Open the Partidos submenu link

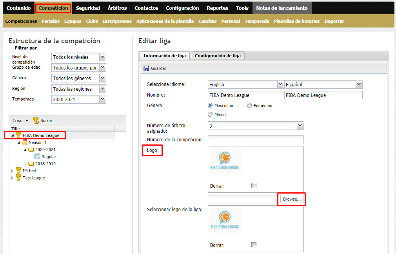click(x=51, y=21)
